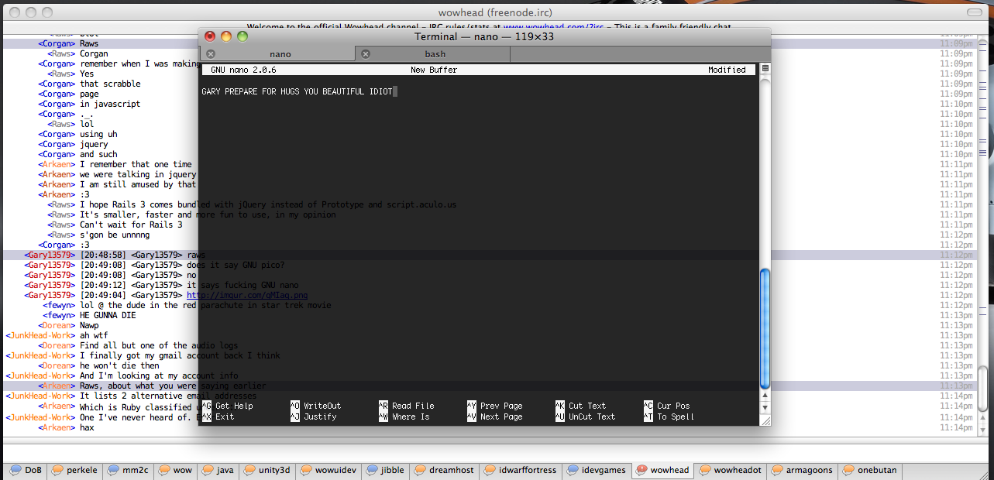Click the red wowhead alert bubble icon
This screenshot has width=994, height=480.
point(641,470)
